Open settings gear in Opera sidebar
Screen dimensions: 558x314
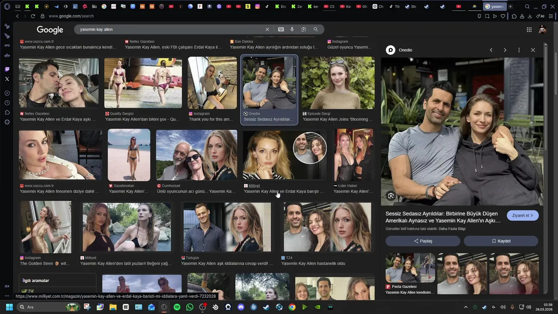pos(7,122)
